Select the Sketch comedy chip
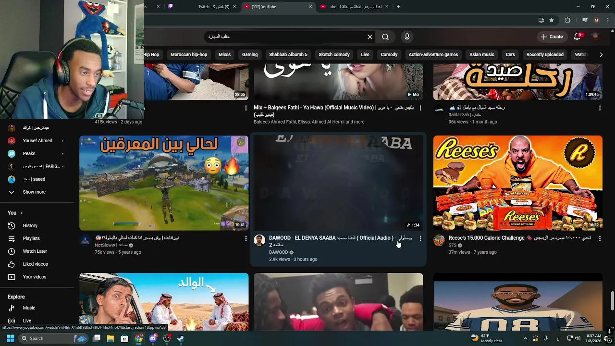 point(334,55)
